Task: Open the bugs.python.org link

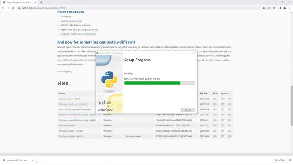Action: click(x=87, y=30)
